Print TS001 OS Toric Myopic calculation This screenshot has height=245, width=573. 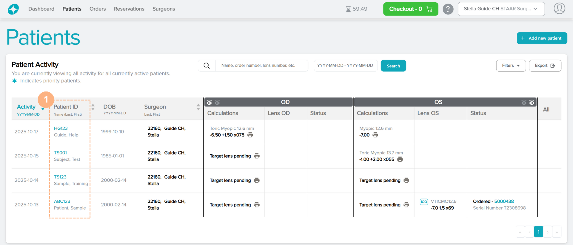(x=400, y=159)
